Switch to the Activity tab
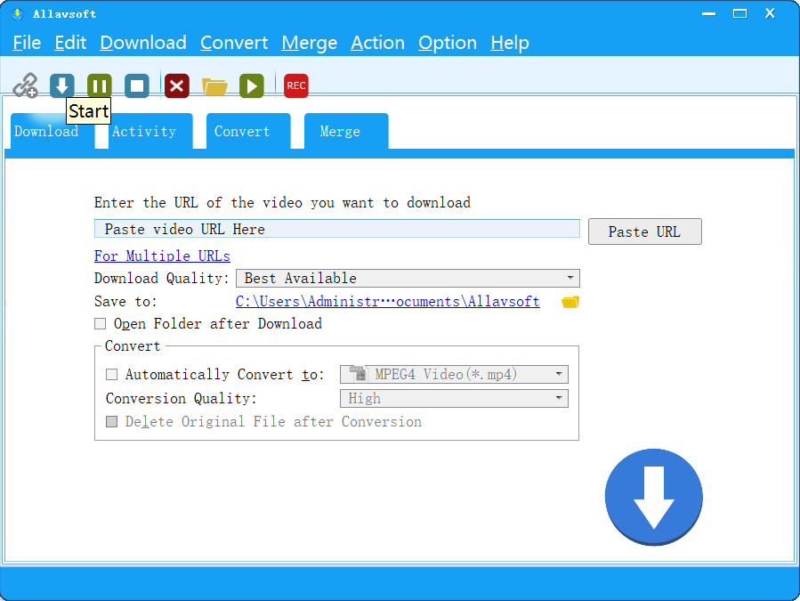Viewport: 800px width, 601px height. pyautogui.click(x=144, y=131)
